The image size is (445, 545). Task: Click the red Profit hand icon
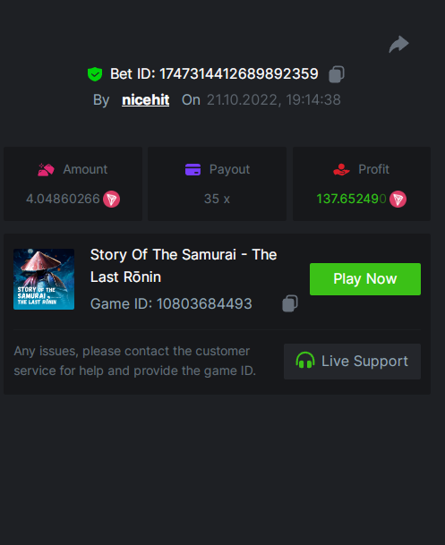coord(341,170)
